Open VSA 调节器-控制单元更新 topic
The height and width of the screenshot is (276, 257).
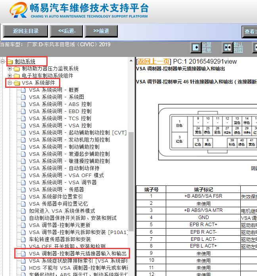point(59,225)
